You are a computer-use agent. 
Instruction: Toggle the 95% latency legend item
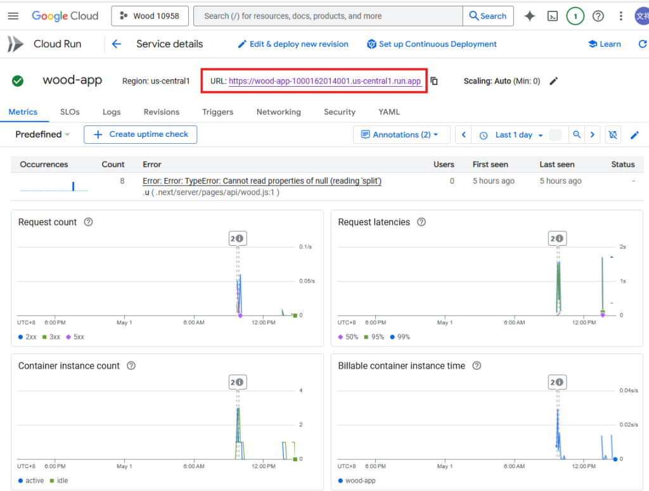coord(374,337)
